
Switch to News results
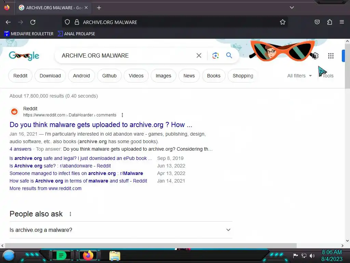pos(189,76)
